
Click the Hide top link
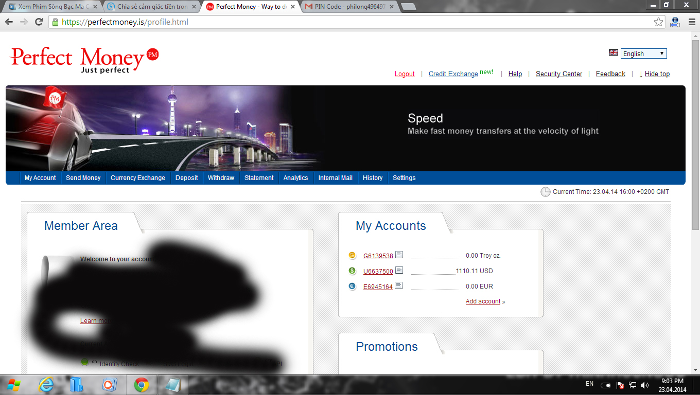click(657, 74)
